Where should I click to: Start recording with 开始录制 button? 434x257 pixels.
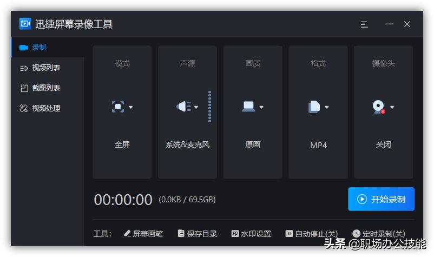pyautogui.click(x=381, y=199)
